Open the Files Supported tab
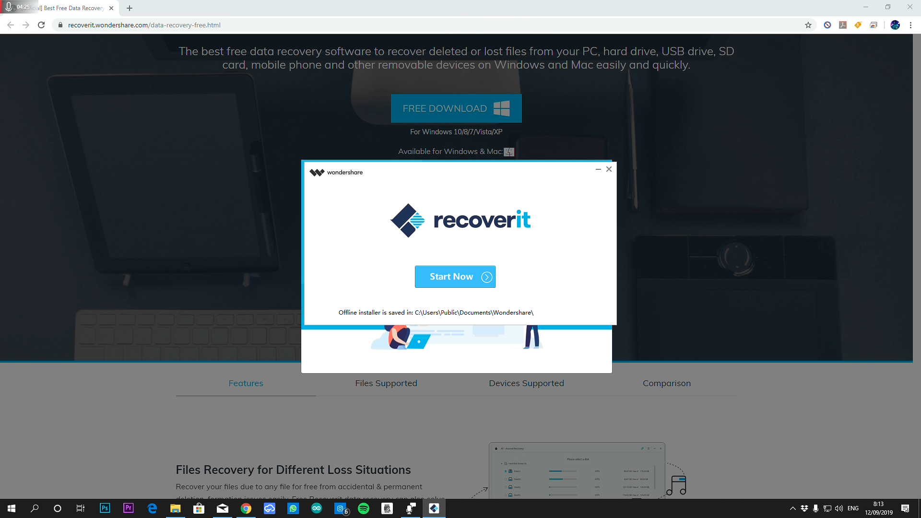The width and height of the screenshot is (921, 518). (386, 383)
